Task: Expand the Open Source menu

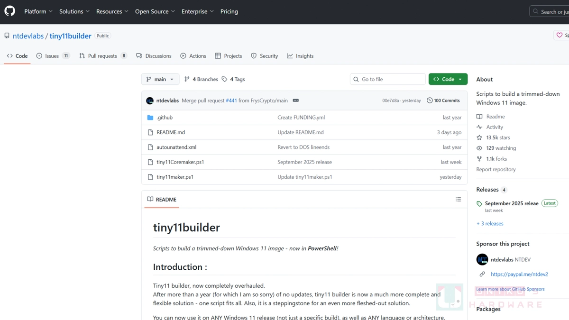Action: click(x=155, y=11)
